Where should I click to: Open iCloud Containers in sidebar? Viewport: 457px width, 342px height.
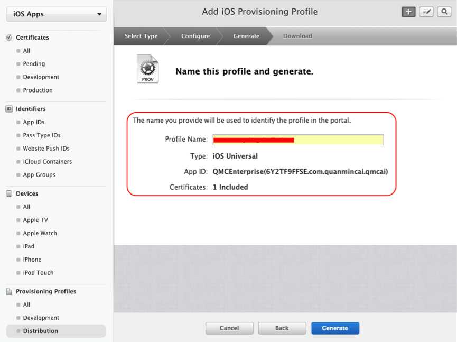48,162
